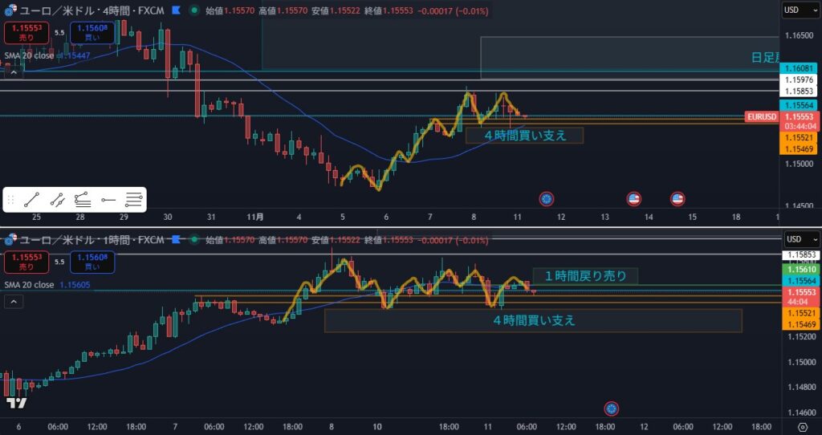
Task: Choose the horizontal ray tool in floating toolbar
Action: tap(108, 200)
